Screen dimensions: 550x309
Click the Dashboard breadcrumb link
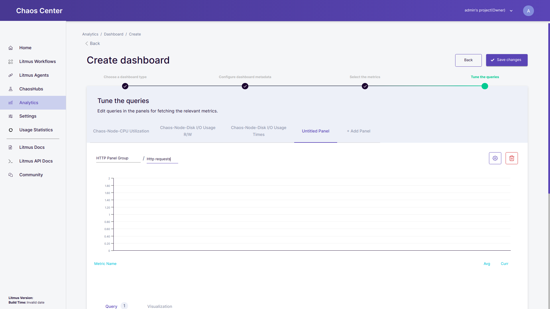pos(113,34)
